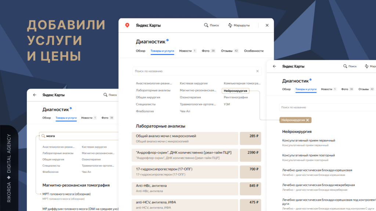376x211 pixels.
Task: Open Лечебно-диагностическая блокада межреберная item
Action: coord(318,185)
